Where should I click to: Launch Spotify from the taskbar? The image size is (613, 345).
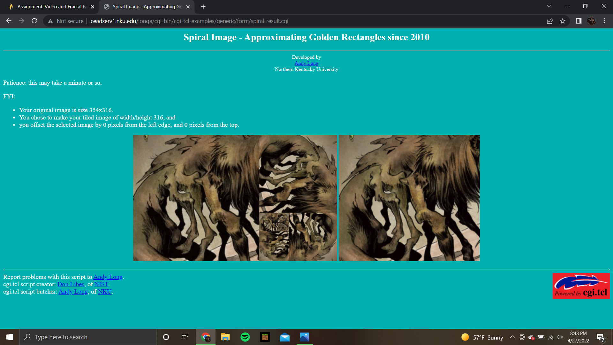point(245,337)
